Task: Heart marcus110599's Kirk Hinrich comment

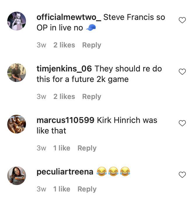Action: pos(182,123)
